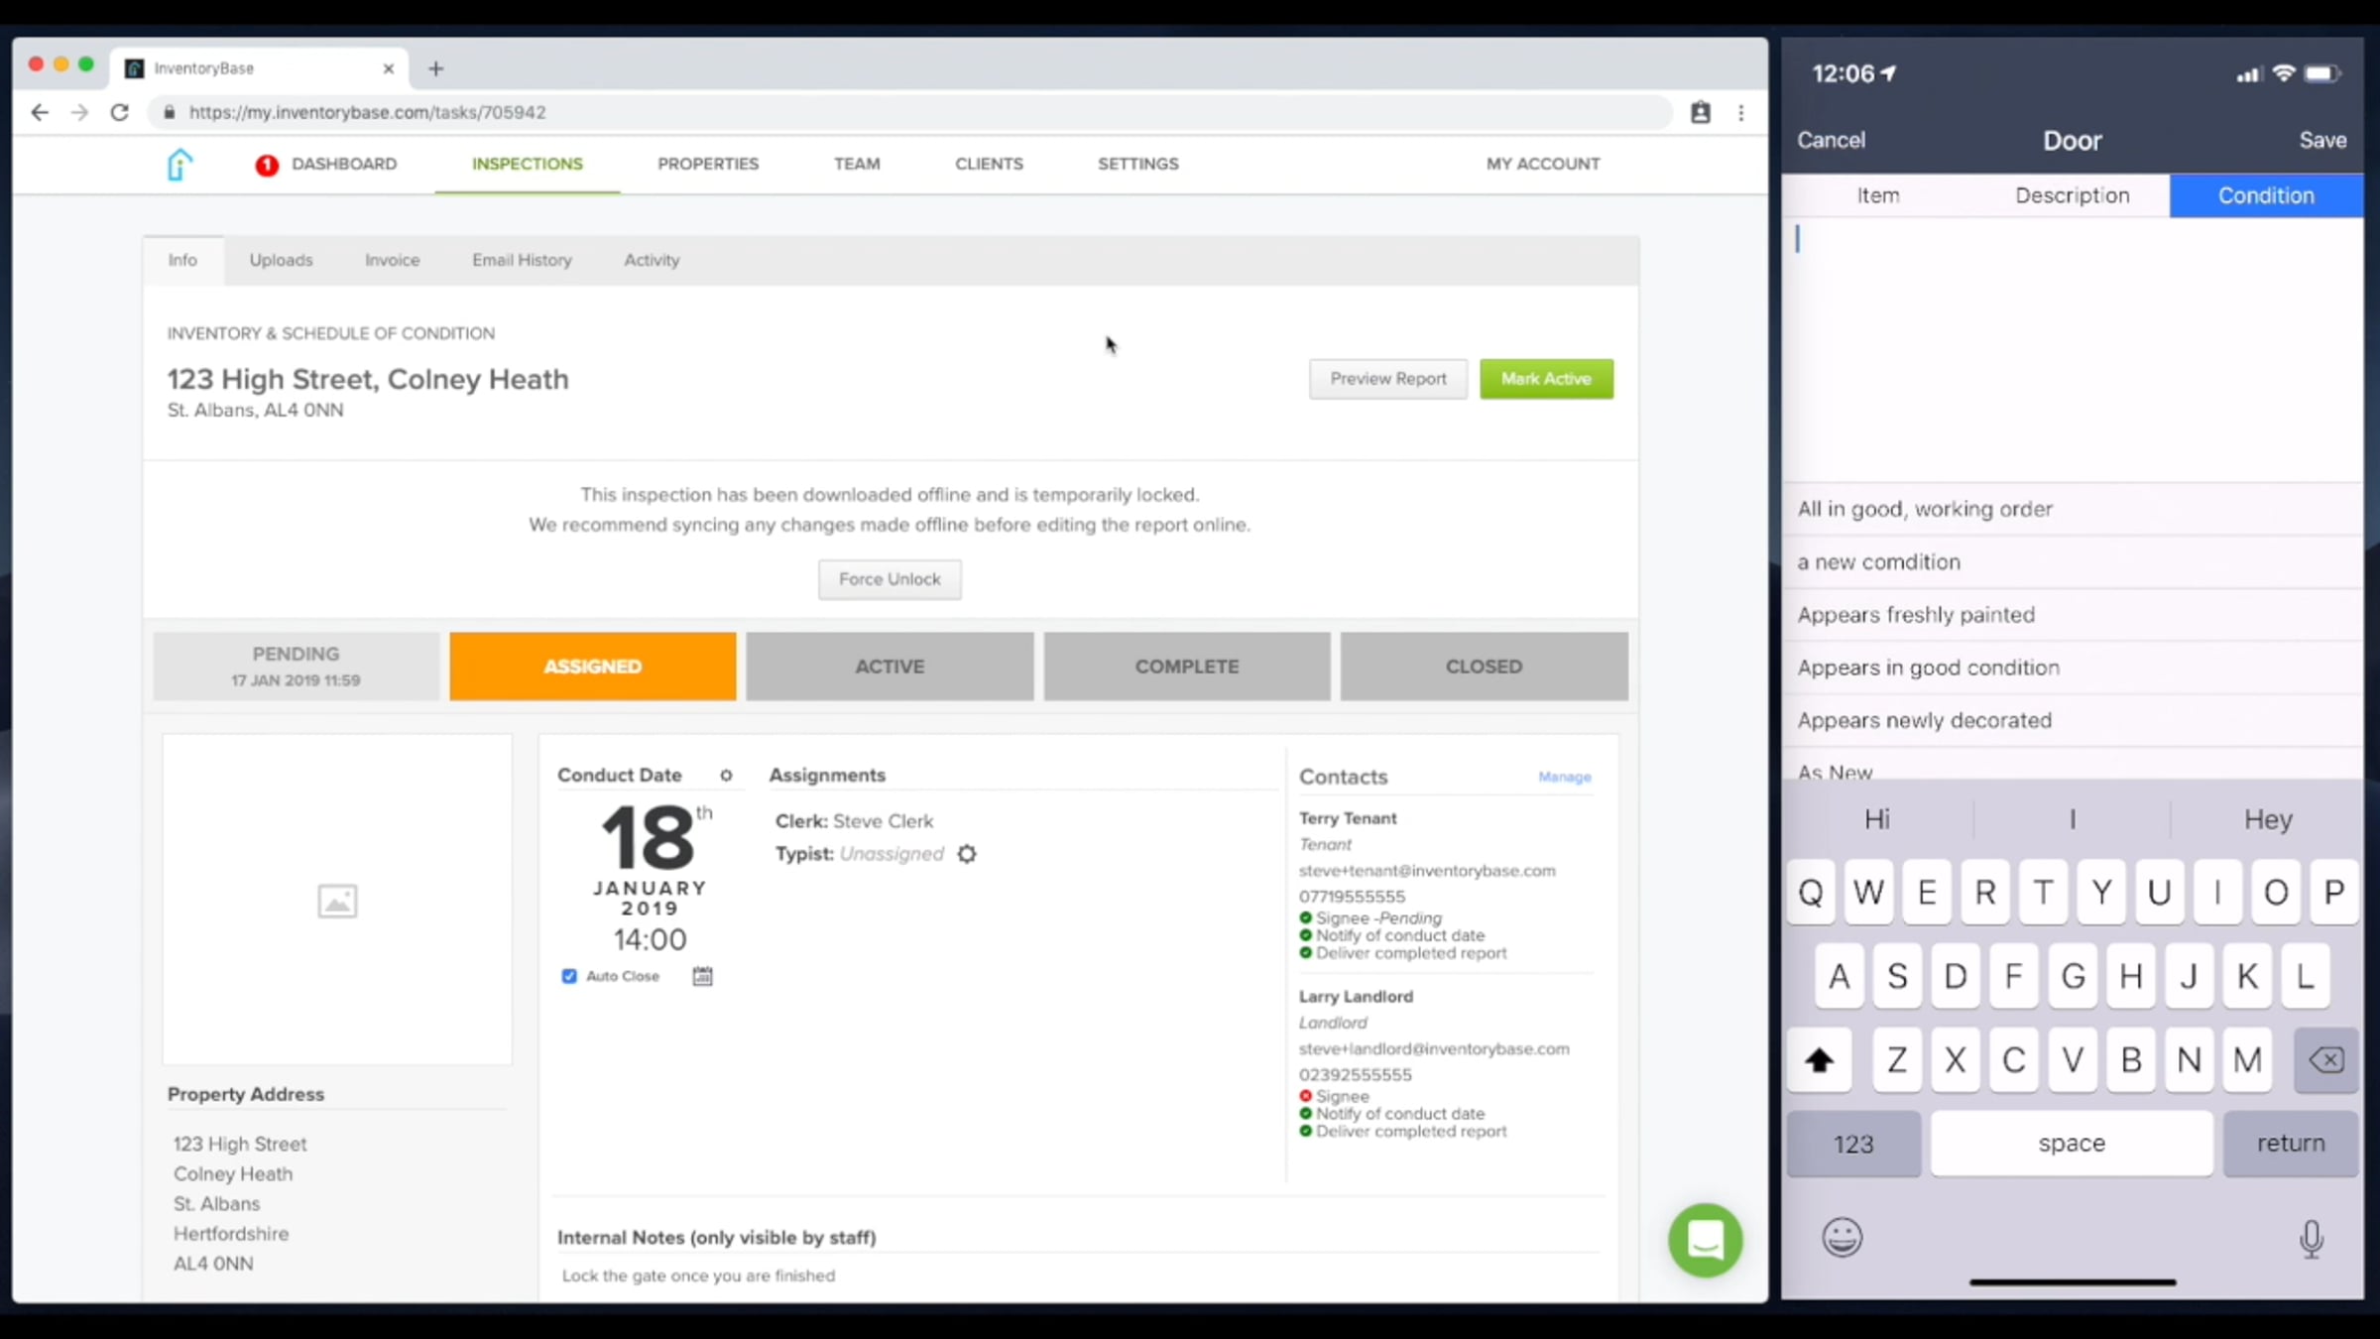Screen dimensions: 2380x1339
Task: Toggle the Auto Close checkbox
Action: 569,976
